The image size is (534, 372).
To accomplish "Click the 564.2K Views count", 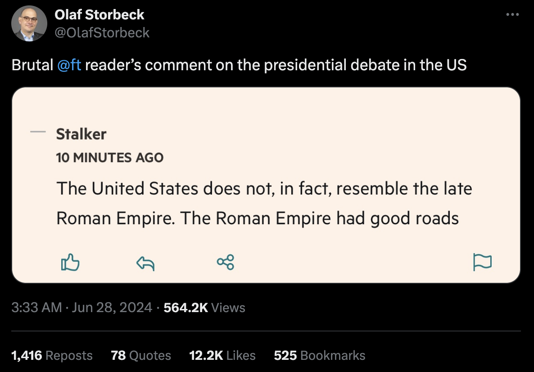I will pos(204,308).
